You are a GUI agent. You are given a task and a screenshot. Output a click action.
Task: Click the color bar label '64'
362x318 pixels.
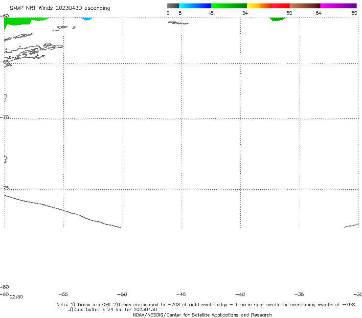click(318, 13)
